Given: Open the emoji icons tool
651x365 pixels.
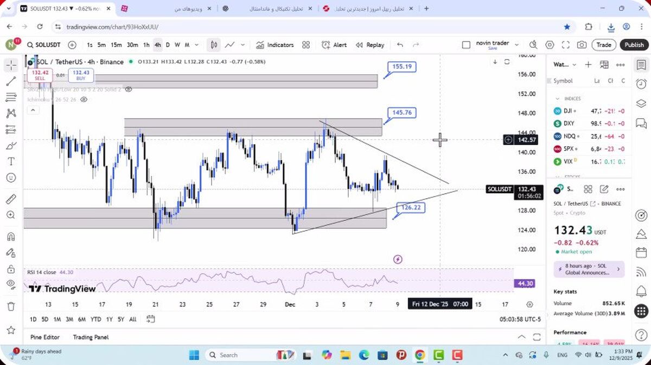Looking at the screenshot, I should pyautogui.click(x=11, y=178).
